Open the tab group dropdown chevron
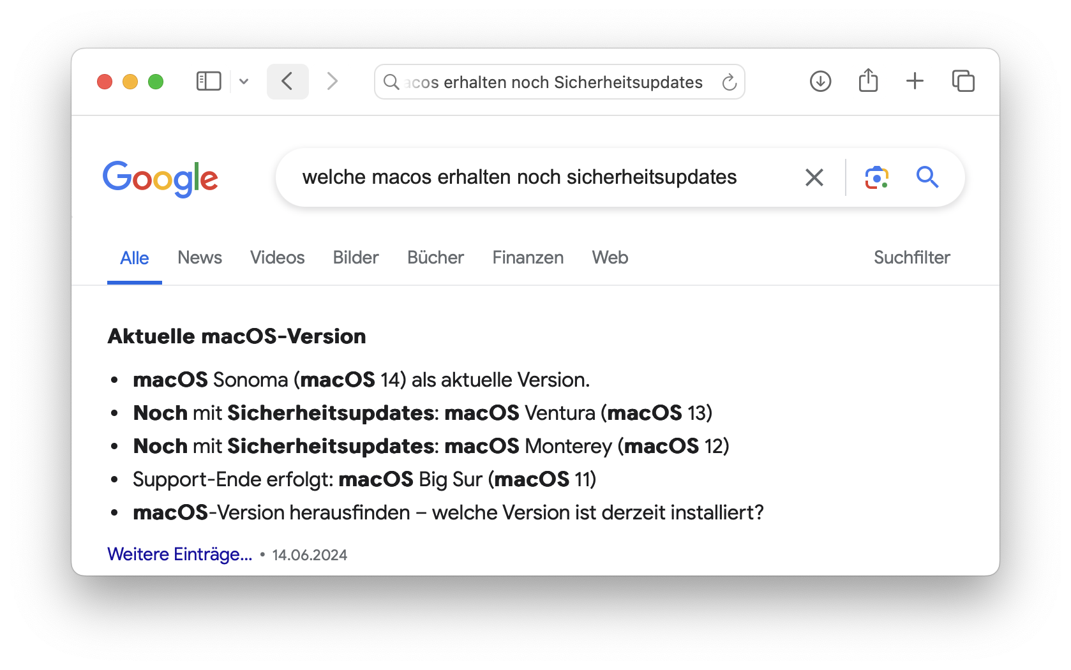This screenshot has width=1071, height=670. (244, 82)
